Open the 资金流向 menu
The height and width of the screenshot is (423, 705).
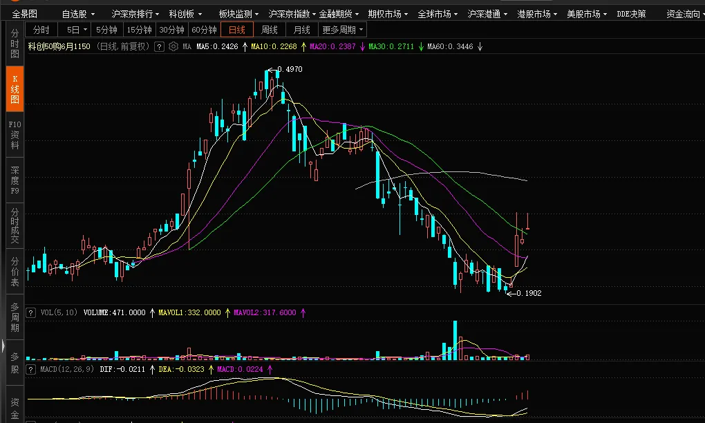point(685,14)
